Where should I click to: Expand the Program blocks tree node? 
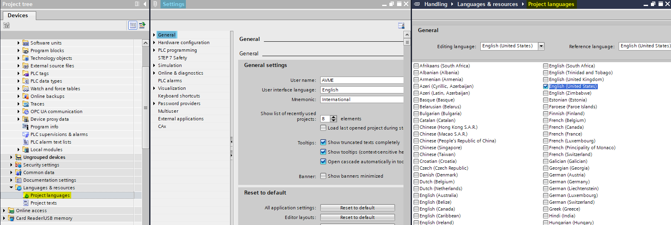click(x=19, y=51)
